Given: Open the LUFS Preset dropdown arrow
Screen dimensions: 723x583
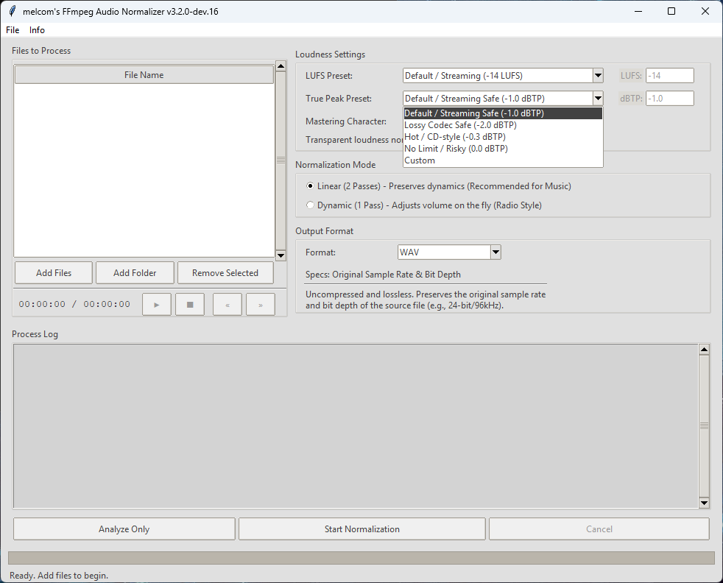Looking at the screenshot, I should [x=598, y=76].
